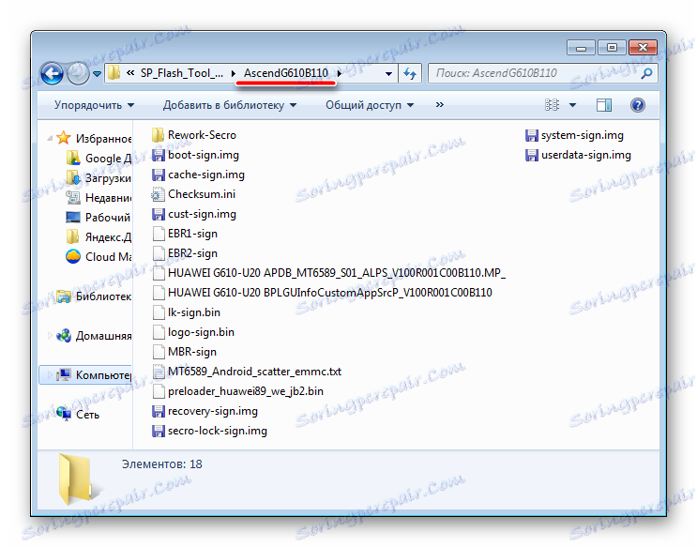
Task: Select the EBR2-sign file icon
Action: click(159, 253)
